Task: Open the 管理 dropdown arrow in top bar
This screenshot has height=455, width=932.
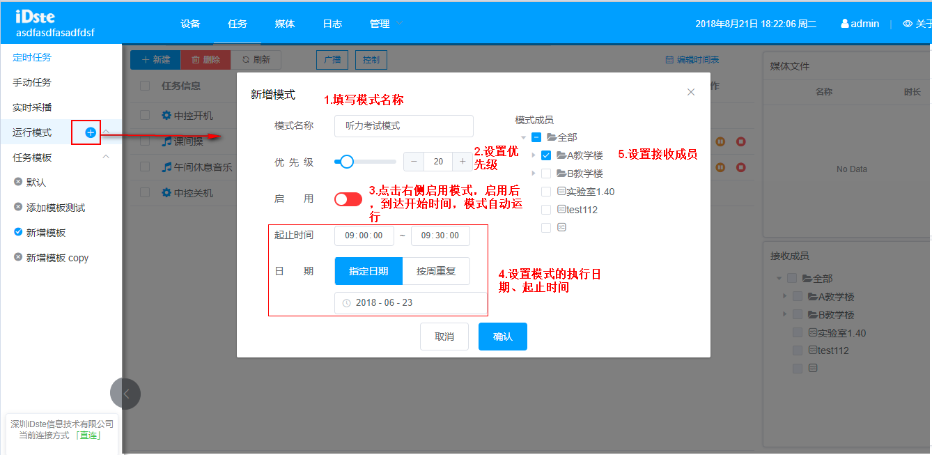Action: pos(399,23)
